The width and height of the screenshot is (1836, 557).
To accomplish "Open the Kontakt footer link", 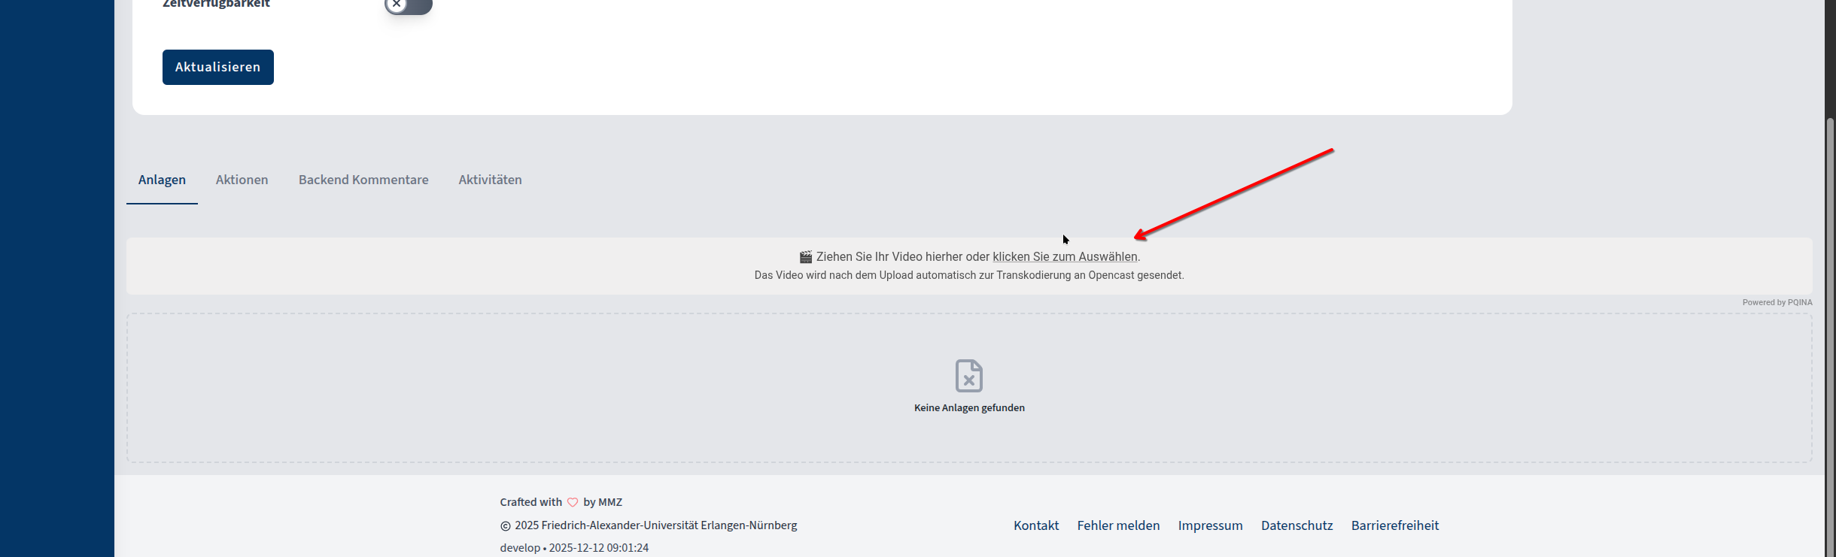I will click(x=1035, y=525).
